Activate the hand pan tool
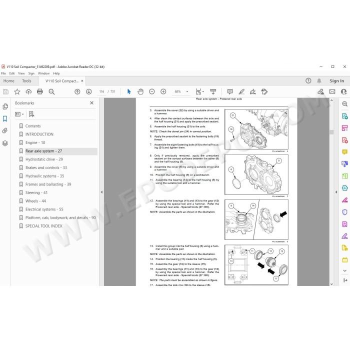The height and width of the screenshot is (350, 350). coord(140,91)
